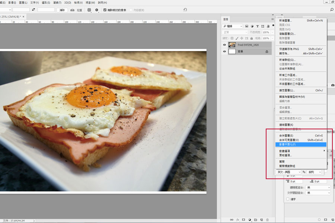
Task: Open the 銳利 anti-aliasing dropdown
Action: 315,172
